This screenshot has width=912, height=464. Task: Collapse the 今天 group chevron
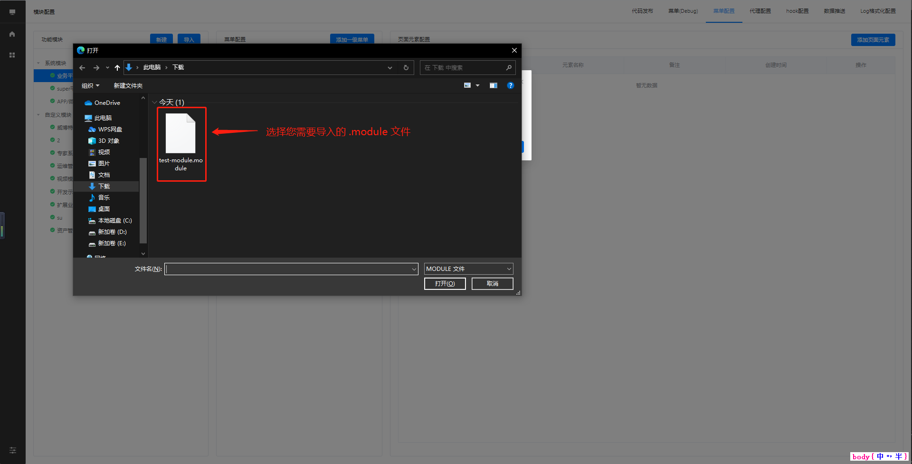(154, 102)
